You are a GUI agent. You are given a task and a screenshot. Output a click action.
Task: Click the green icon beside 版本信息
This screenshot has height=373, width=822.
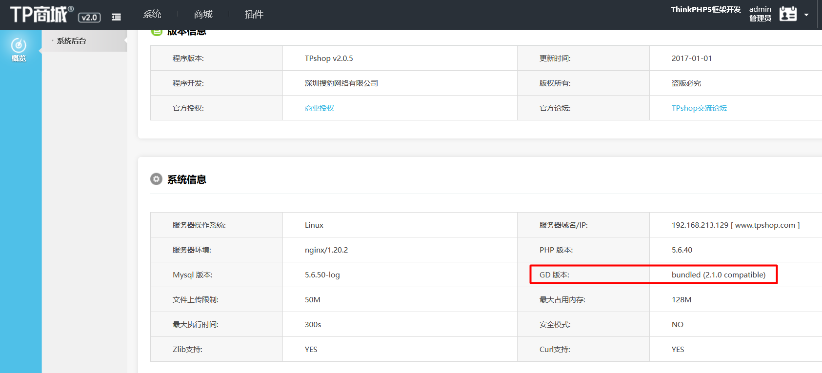pos(156,32)
